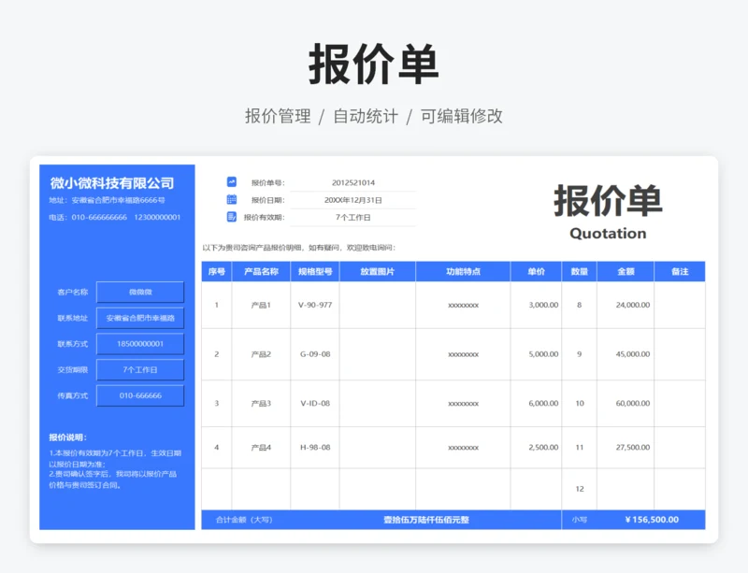Screen dimensions: 748x573
Task: Click the document icon beside 报价有效期
Action: (232, 217)
